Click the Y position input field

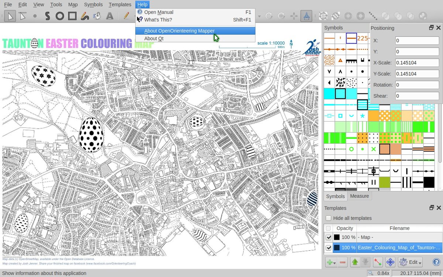(417, 52)
